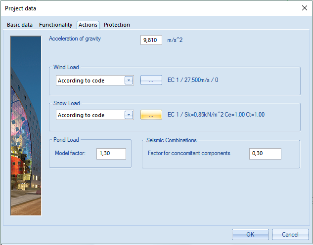The image size is (313, 245).
Task: Click the Project data title bar
Action: click(x=148, y=8)
